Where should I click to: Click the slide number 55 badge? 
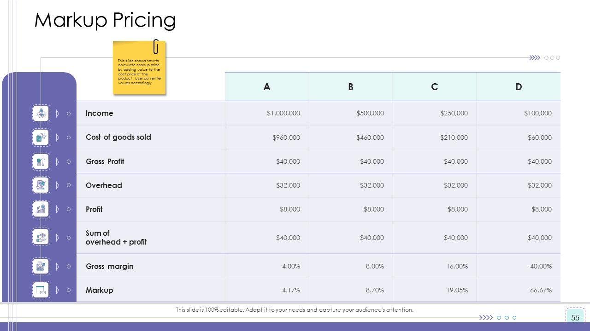click(x=575, y=318)
